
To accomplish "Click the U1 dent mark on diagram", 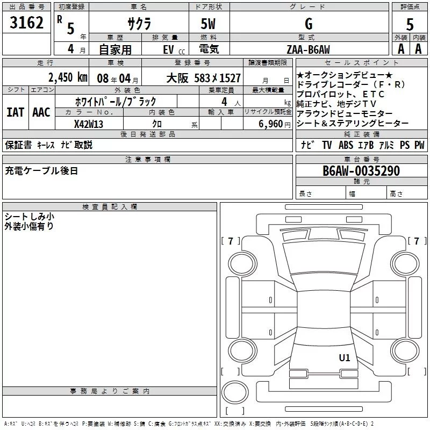I will coord(345,357).
